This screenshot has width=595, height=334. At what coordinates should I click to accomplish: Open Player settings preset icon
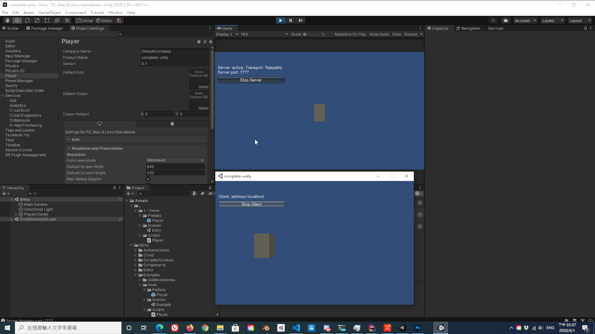pyautogui.click(x=205, y=42)
